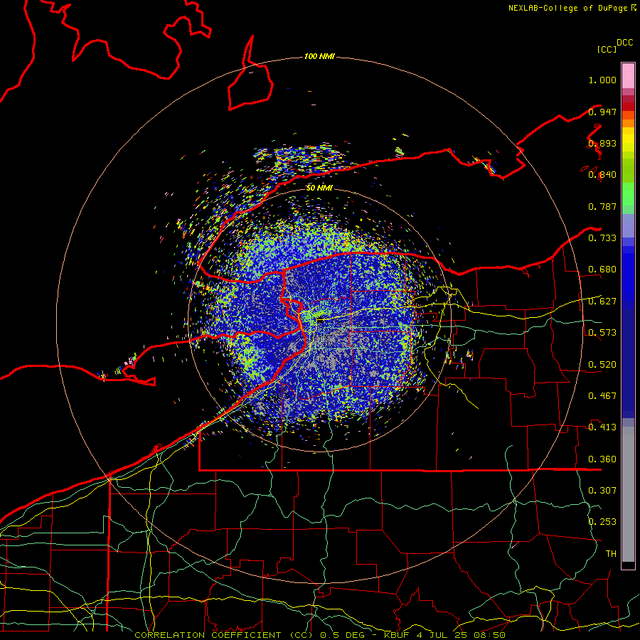
Task: Select the 0.360 scale value
Action: [x=602, y=459]
